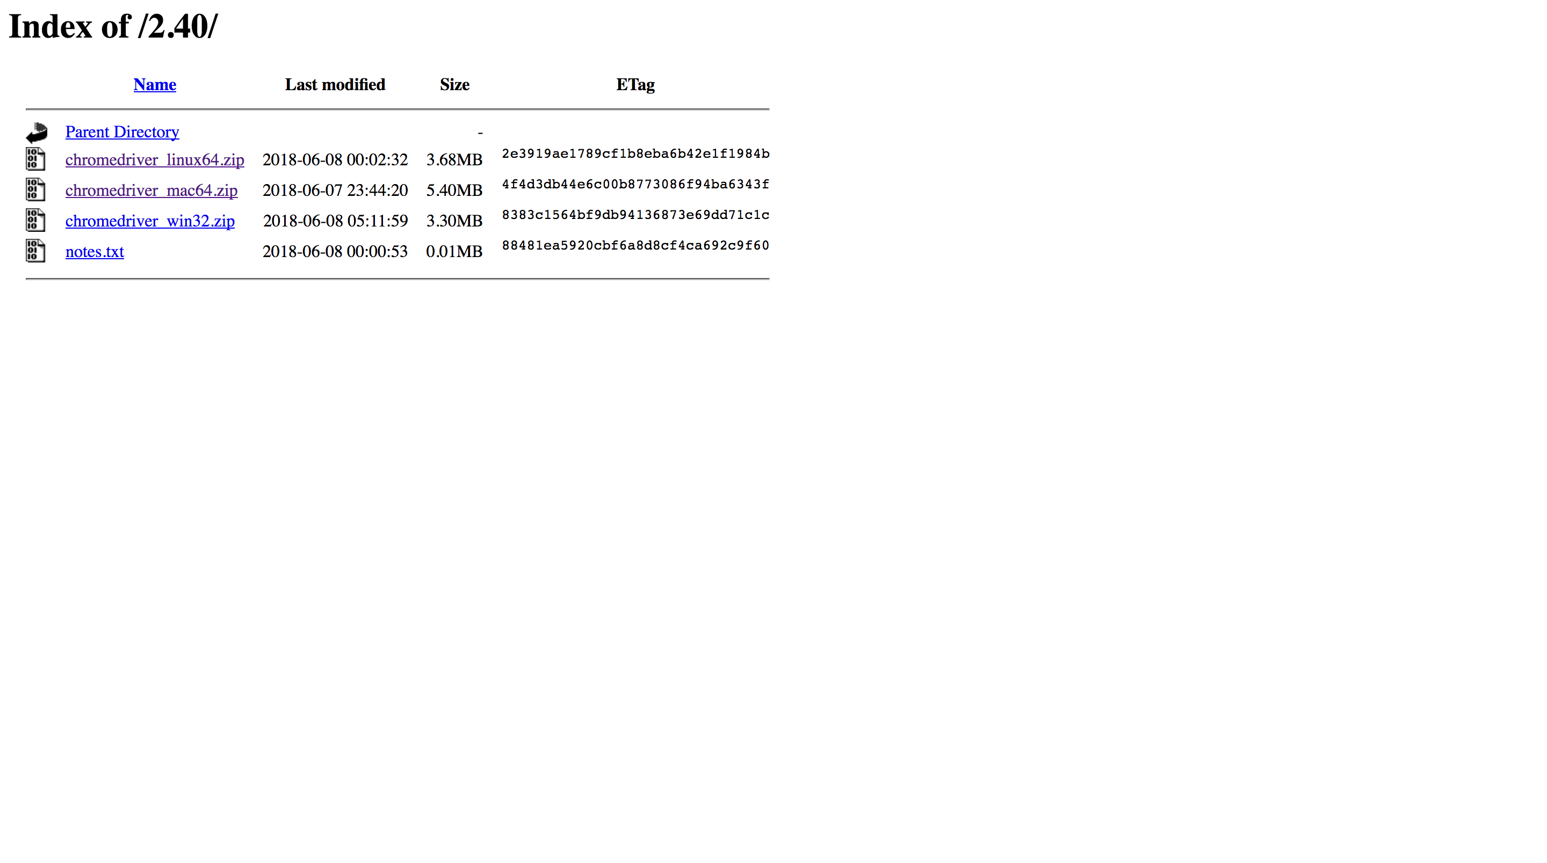The height and width of the screenshot is (863, 1547).
Task: Sort files by Last modified column
Action: (x=335, y=84)
